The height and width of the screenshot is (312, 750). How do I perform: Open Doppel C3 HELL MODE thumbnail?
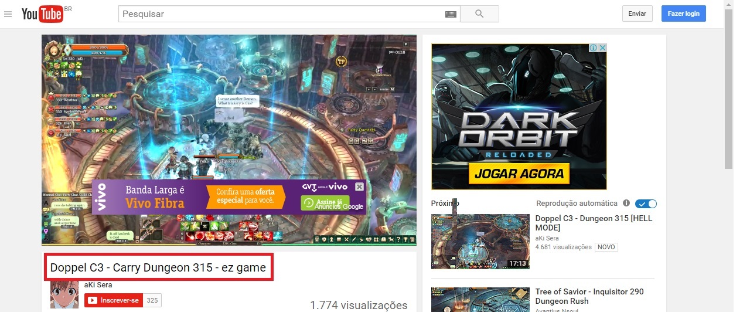(x=480, y=241)
